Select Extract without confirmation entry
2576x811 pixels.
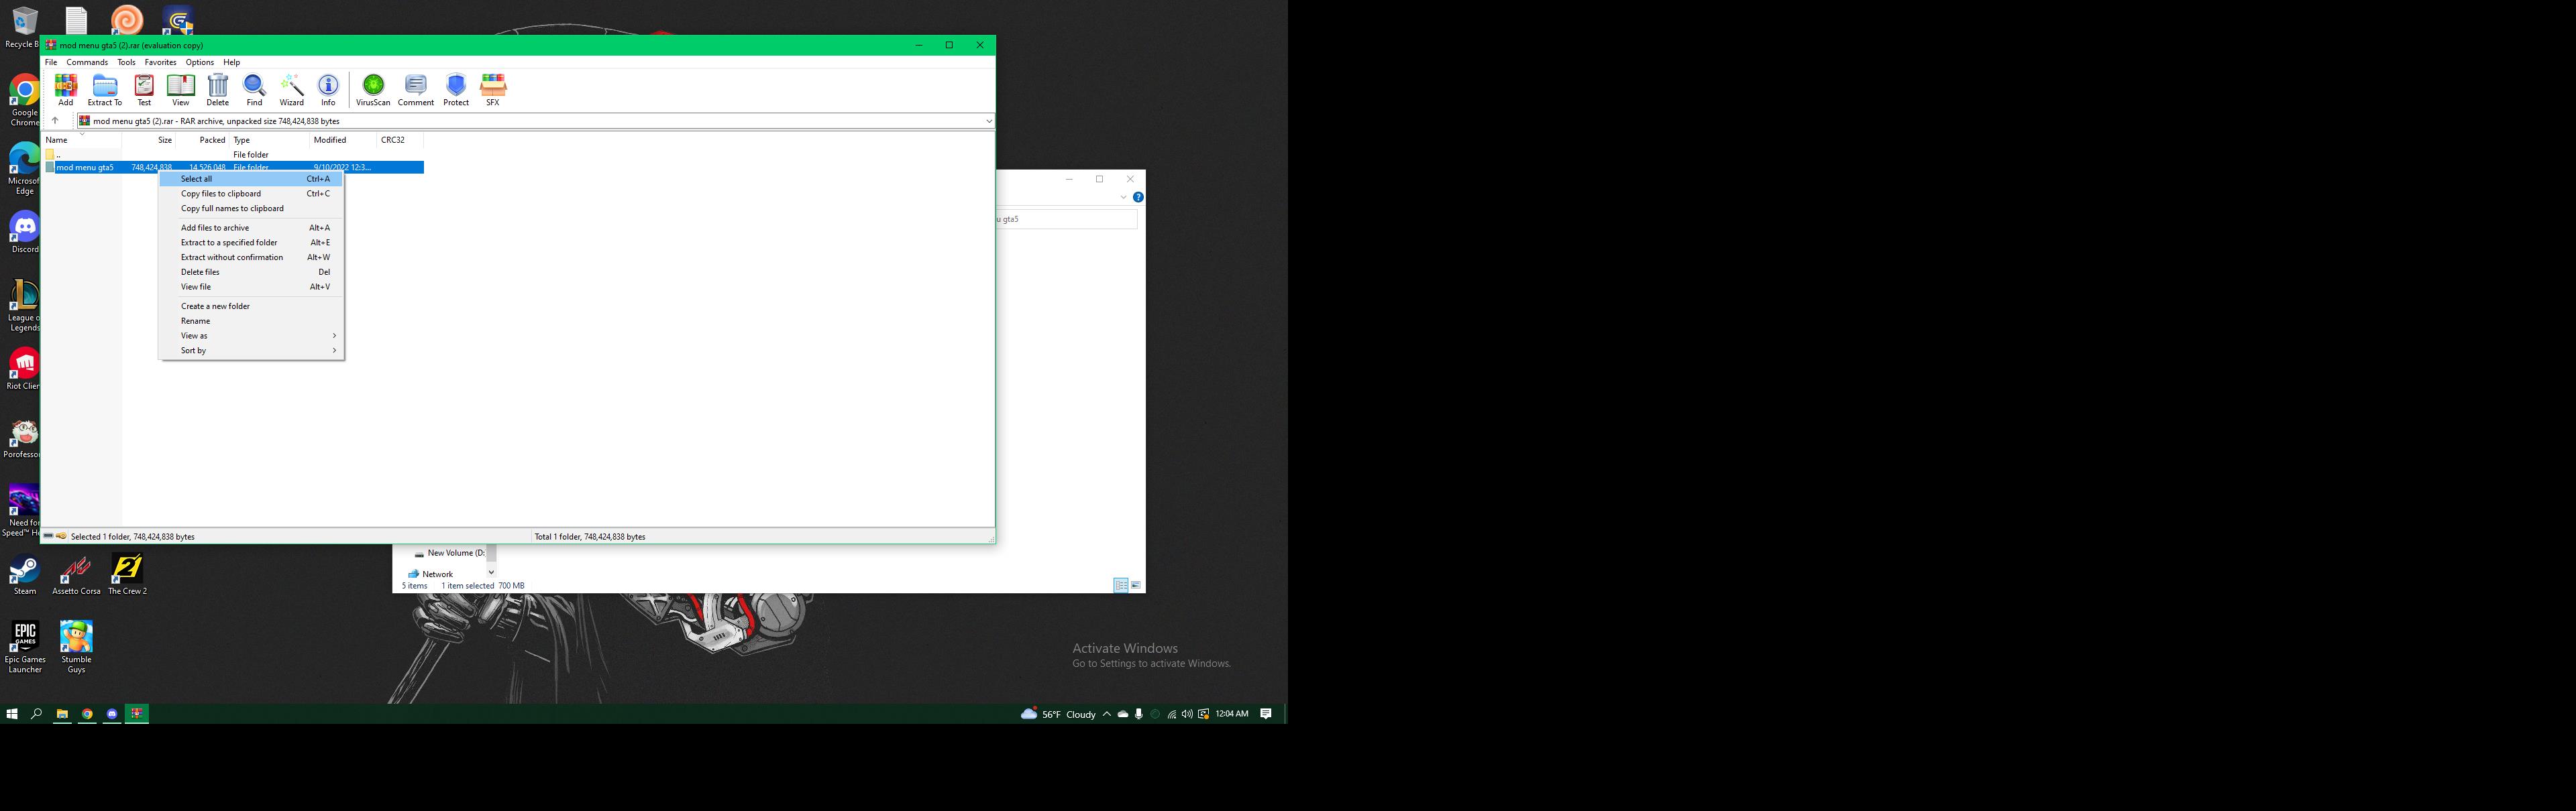tap(232, 257)
